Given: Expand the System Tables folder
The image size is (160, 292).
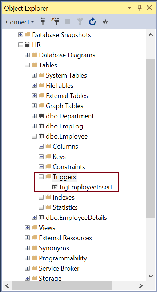Looking at the screenshot, I should pos(34,75).
